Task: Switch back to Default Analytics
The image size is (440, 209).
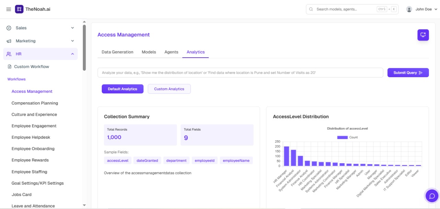Action: tap(122, 89)
